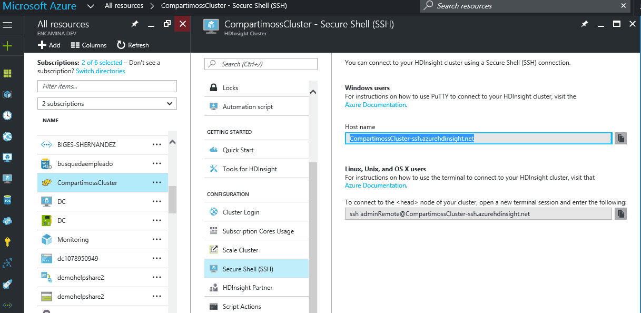This screenshot has height=313, width=641.
Task: Open Scale Cluster menu item
Action: [x=256, y=250]
